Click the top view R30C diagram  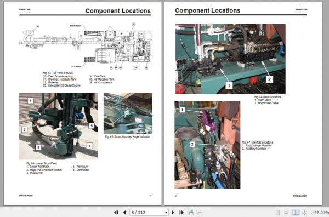[x=86, y=46]
